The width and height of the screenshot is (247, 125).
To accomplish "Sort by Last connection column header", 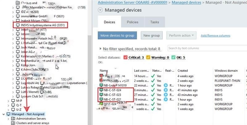I will click(x=141, y=71).
